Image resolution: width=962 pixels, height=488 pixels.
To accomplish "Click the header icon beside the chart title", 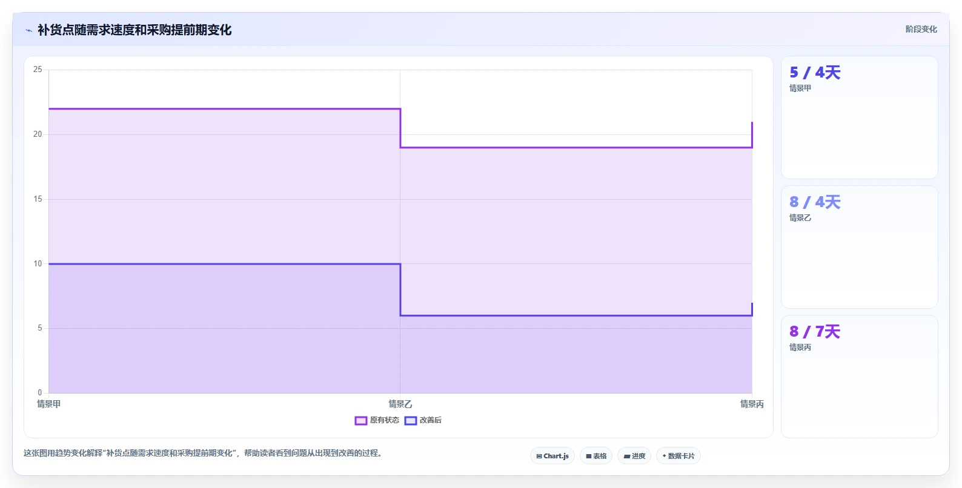I will [28, 30].
